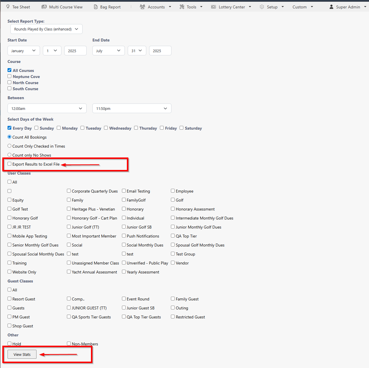Image resolution: width=369 pixels, height=368 pixels.
Task: Check the North Course checkbox
Action: [x=10, y=82]
